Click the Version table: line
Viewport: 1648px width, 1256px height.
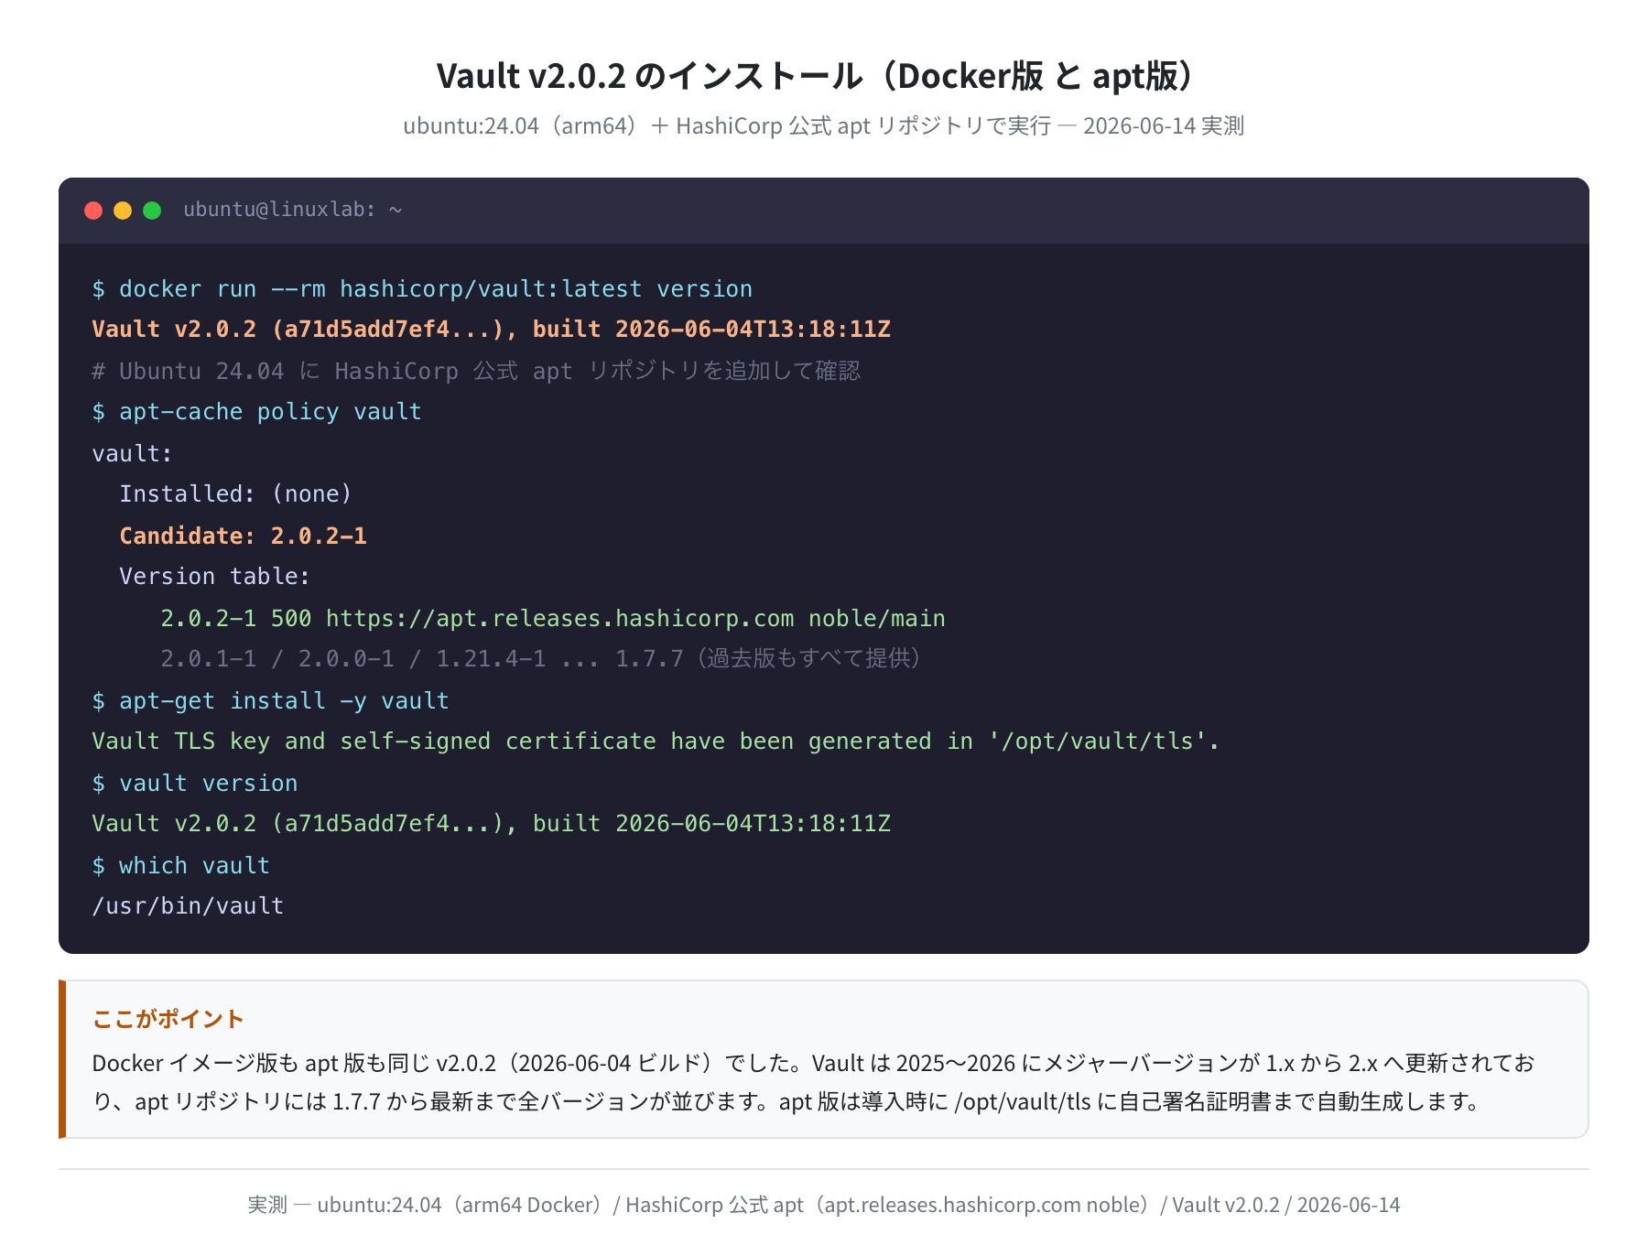(215, 577)
